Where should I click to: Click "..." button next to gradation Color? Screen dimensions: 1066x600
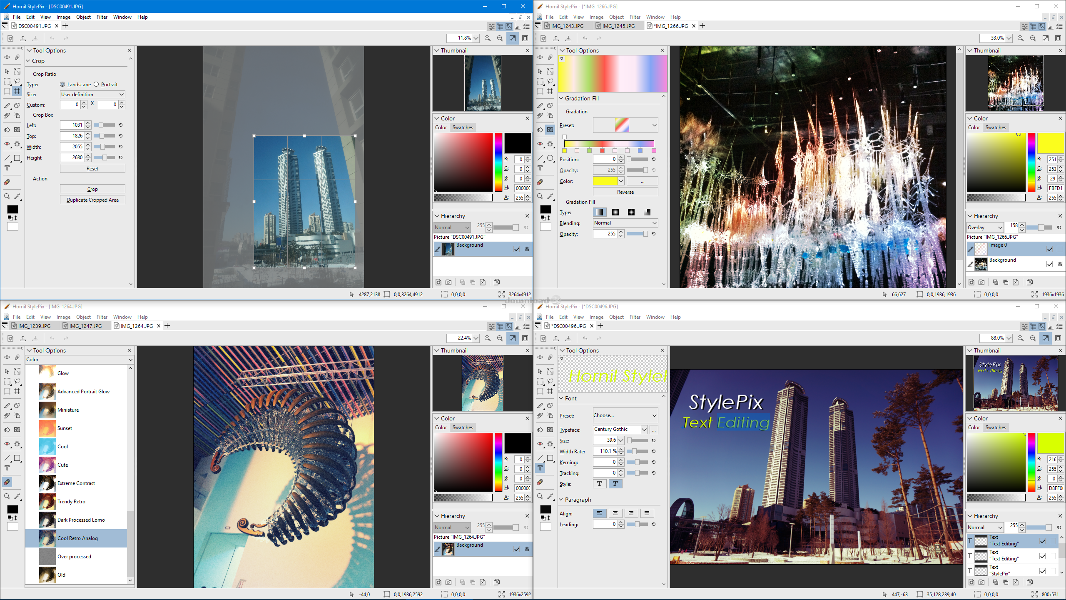click(643, 181)
